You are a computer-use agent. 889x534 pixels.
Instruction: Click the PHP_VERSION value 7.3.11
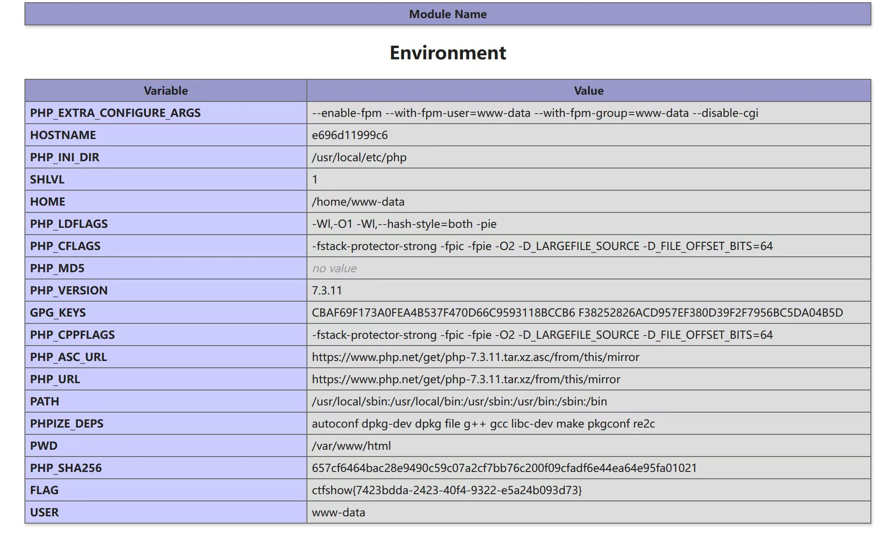pyautogui.click(x=327, y=290)
